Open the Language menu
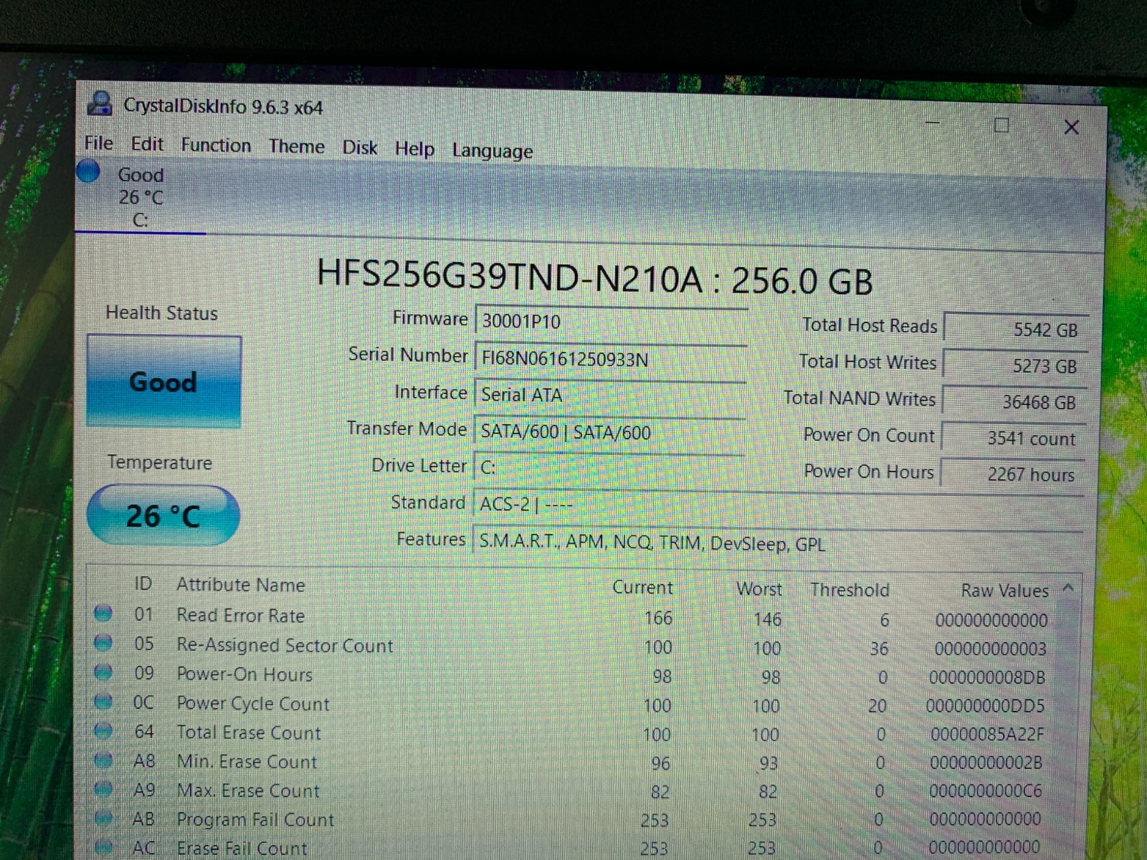This screenshot has height=860, width=1147. pos(492,151)
